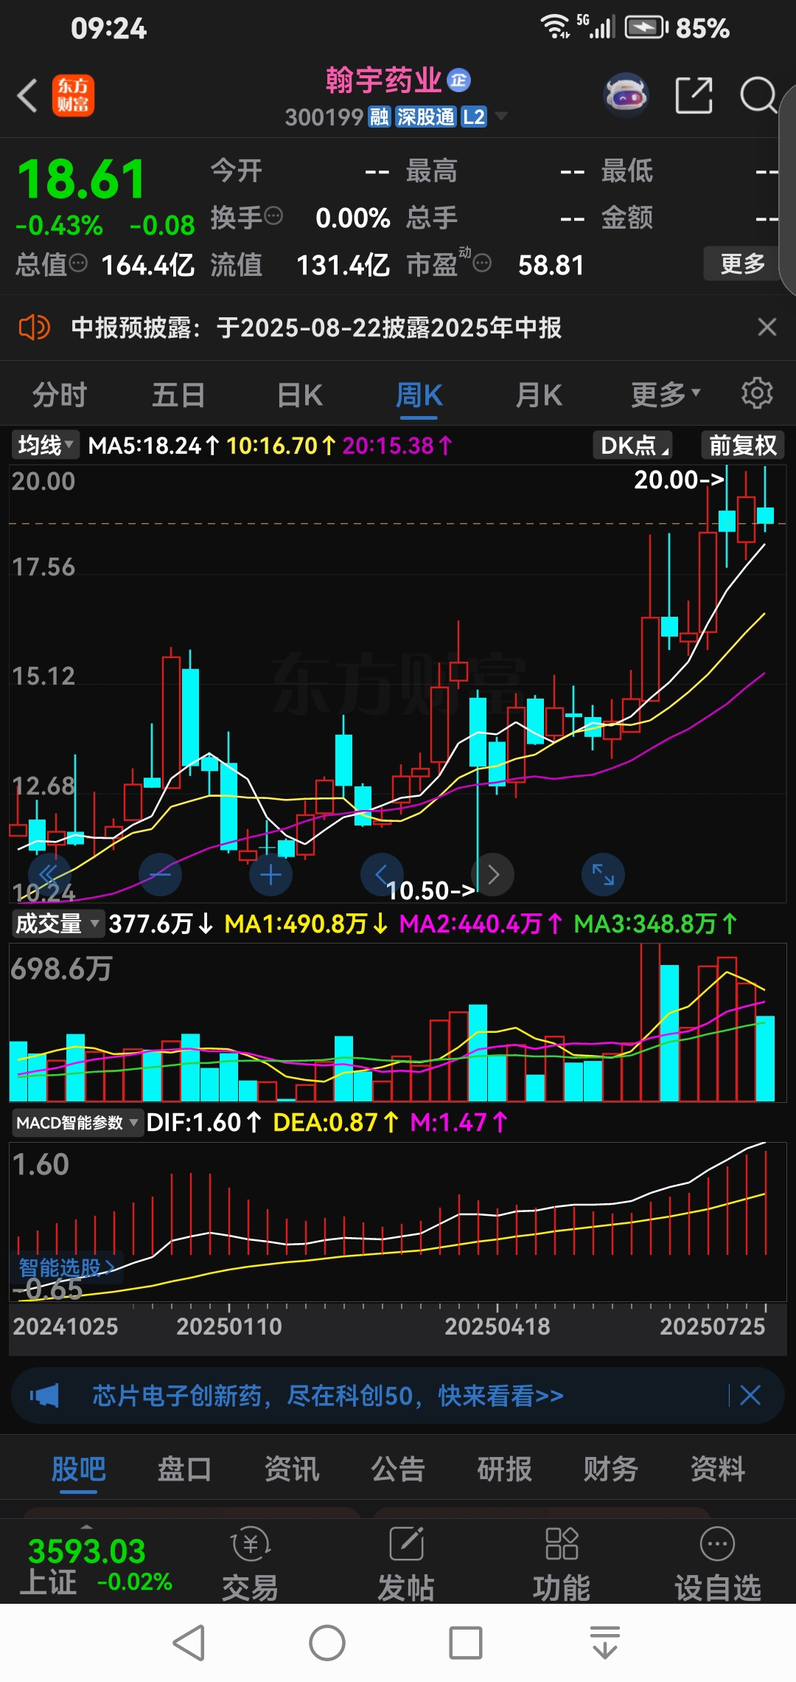Open the 财务 tab

tap(611, 1468)
